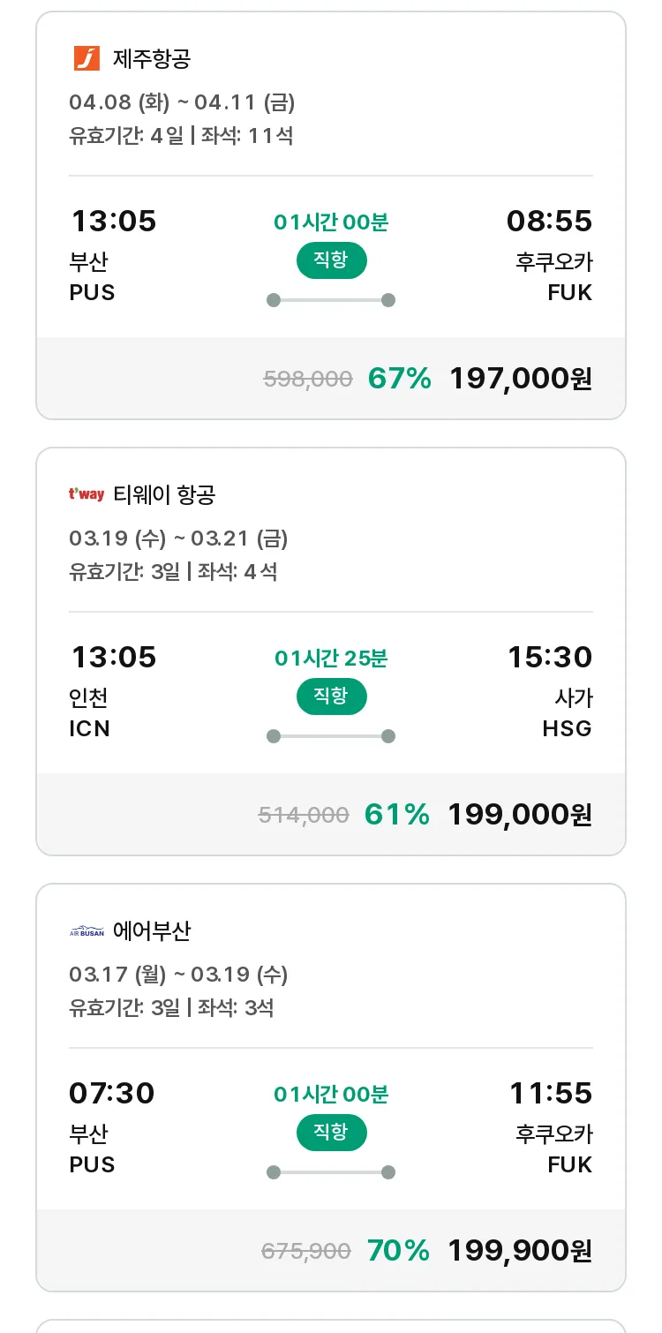
Task: Tap route line between ICN and HSG
Action: (x=331, y=736)
